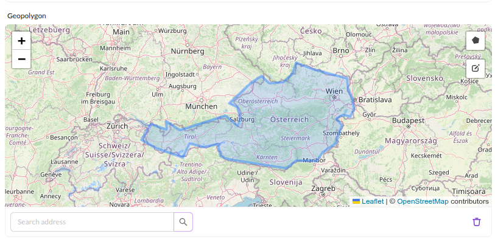Click the Slovenija country label
The height and width of the screenshot is (242, 495).
click(x=286, y=182)
